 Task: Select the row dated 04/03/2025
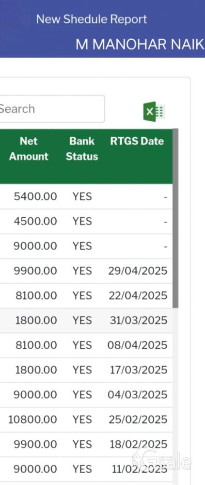pyautogui.click(x=86, y=395)
